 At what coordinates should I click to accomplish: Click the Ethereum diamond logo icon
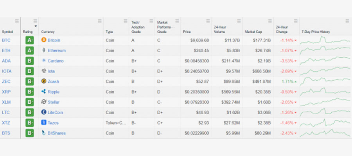(x=44, y=50)
